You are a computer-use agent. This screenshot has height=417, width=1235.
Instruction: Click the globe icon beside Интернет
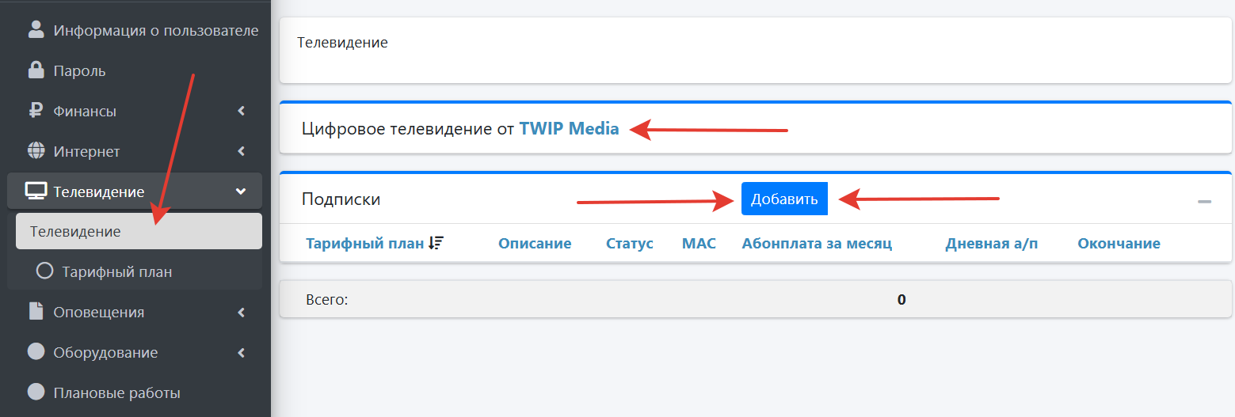point(36,150)
